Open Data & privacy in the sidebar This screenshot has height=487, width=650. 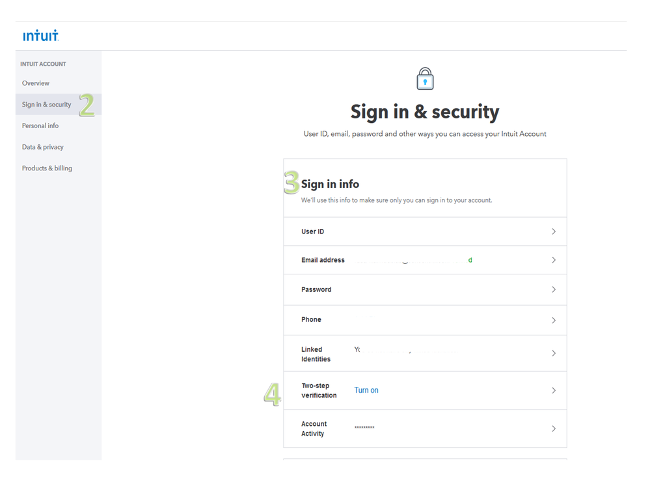pyautogui.click(x=43, y=147)
